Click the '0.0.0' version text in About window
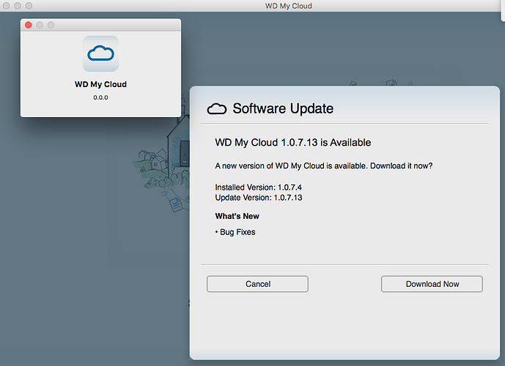The width and height of the screenshot is (505, 366). coord(100,97)
